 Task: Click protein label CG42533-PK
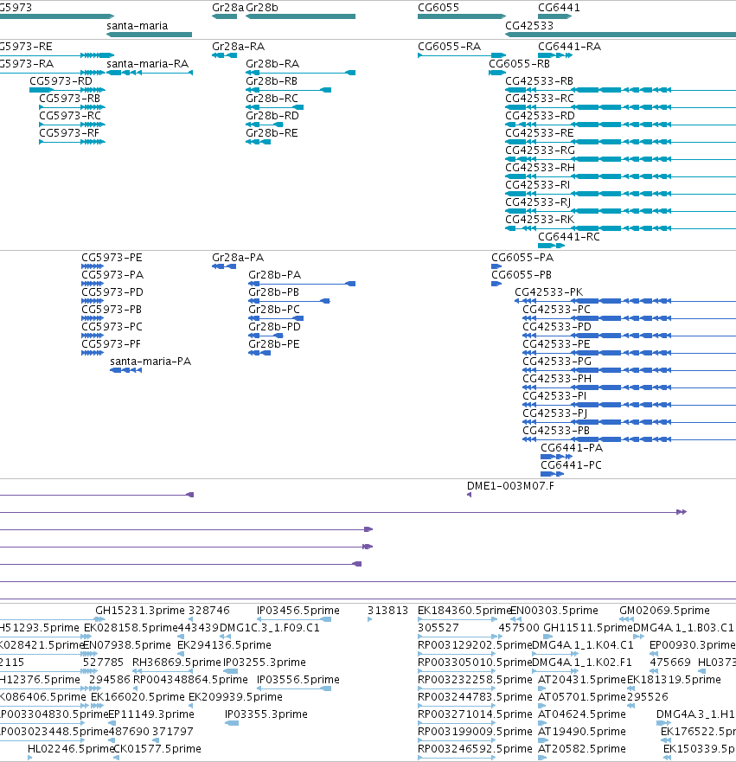(548, 292)
